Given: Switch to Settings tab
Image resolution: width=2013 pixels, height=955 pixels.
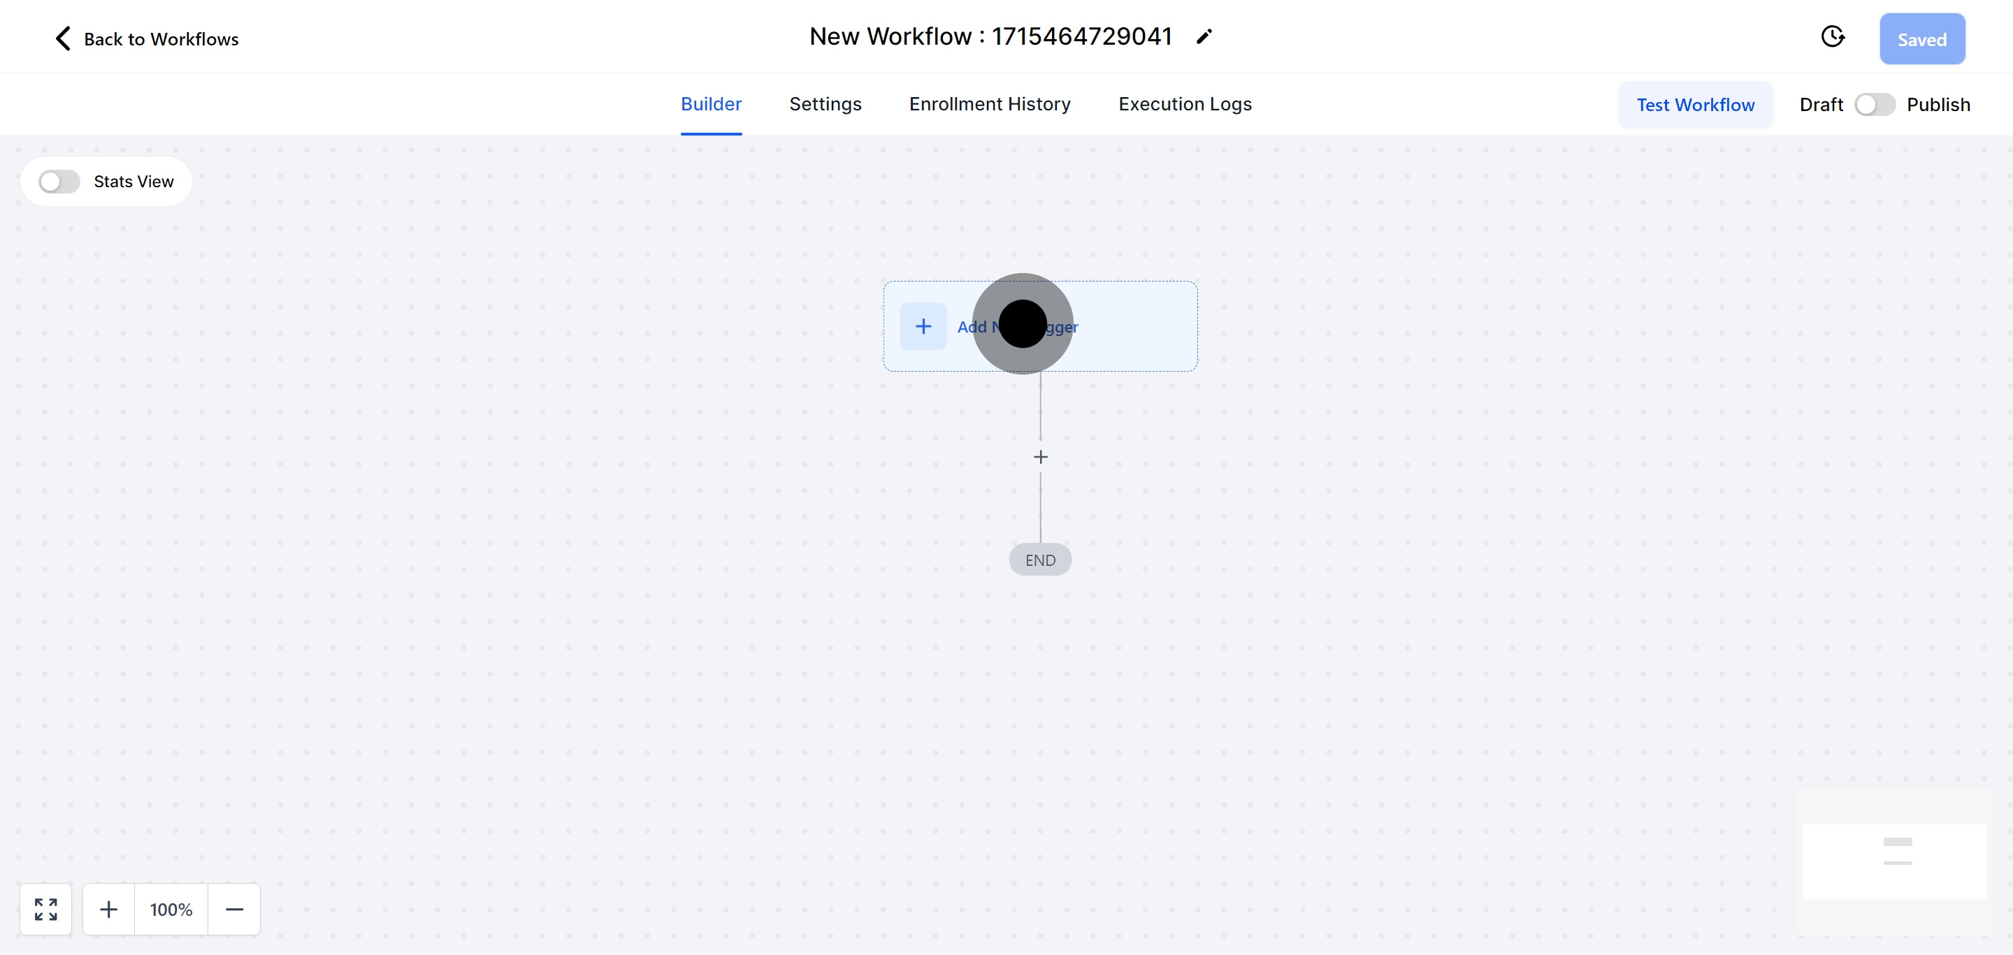Looking at the screenshot, I should (x=825, y=104).
